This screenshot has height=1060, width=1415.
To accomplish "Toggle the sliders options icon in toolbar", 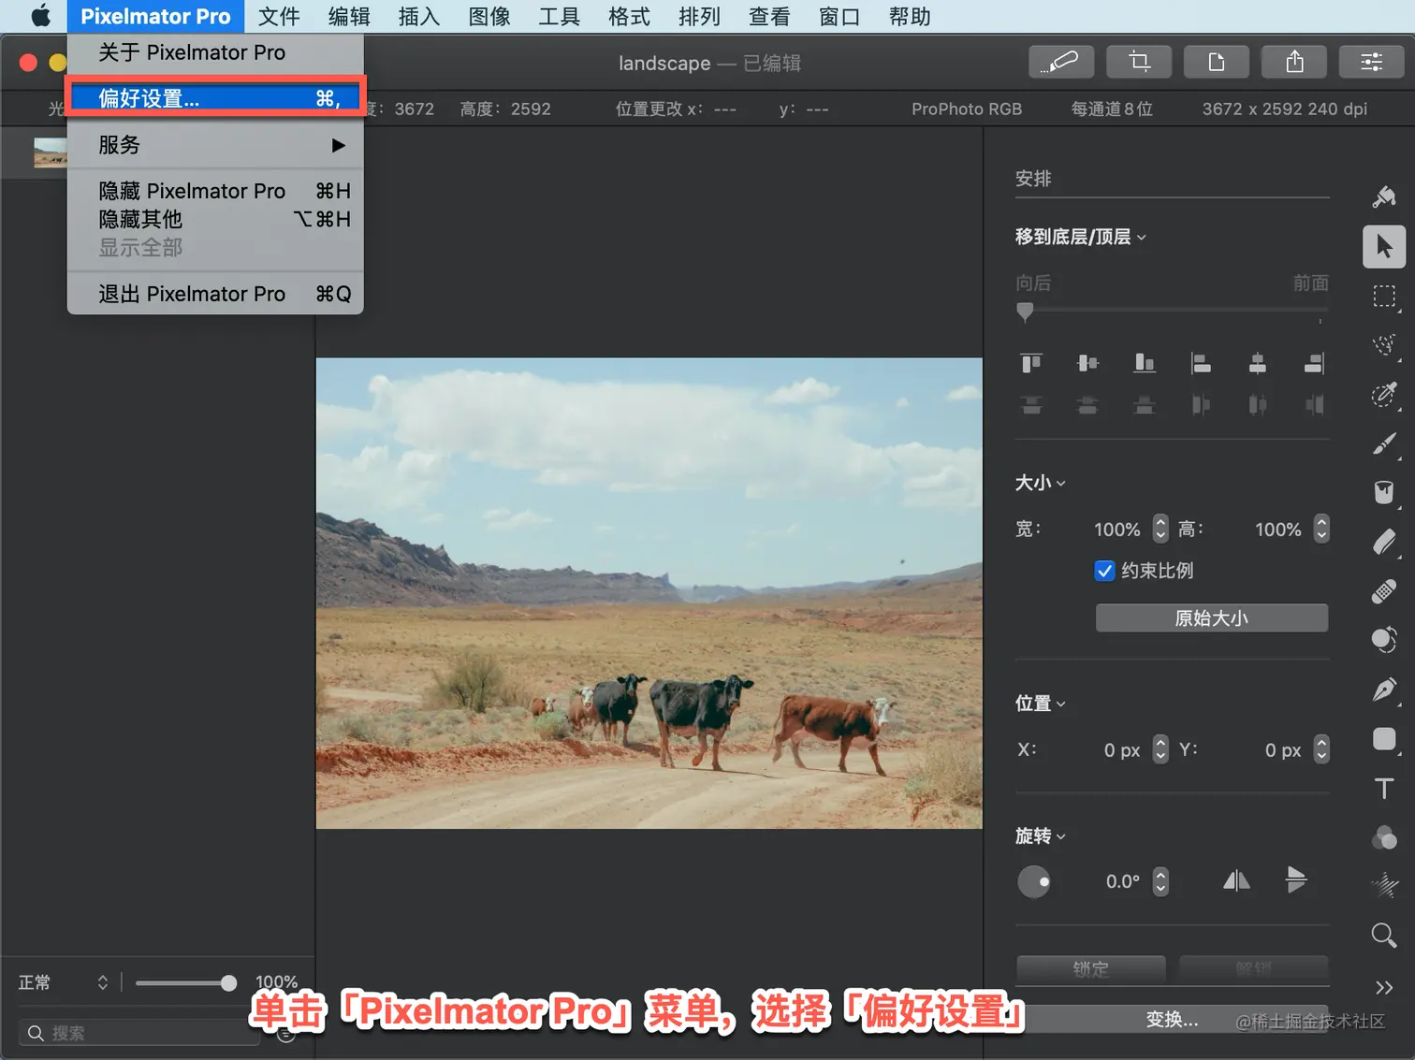I will [x=1372, y=62].
